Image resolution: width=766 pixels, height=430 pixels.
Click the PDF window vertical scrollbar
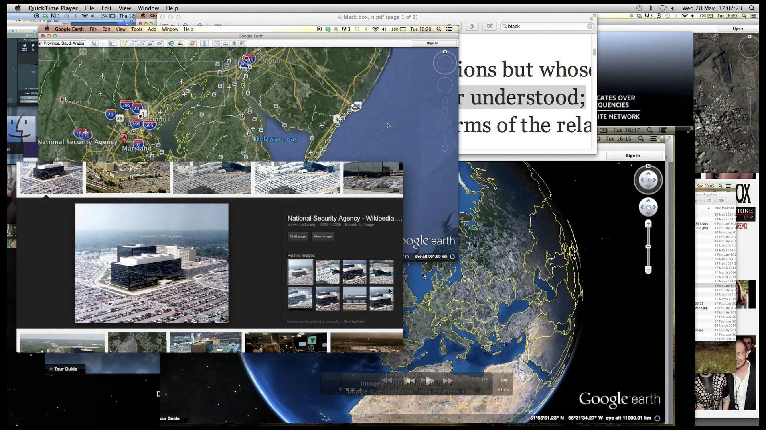coord(594,52)
